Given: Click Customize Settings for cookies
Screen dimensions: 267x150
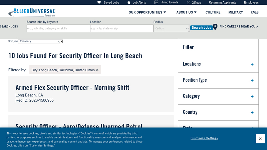Looking at the screenshot, I should [204, 138].
